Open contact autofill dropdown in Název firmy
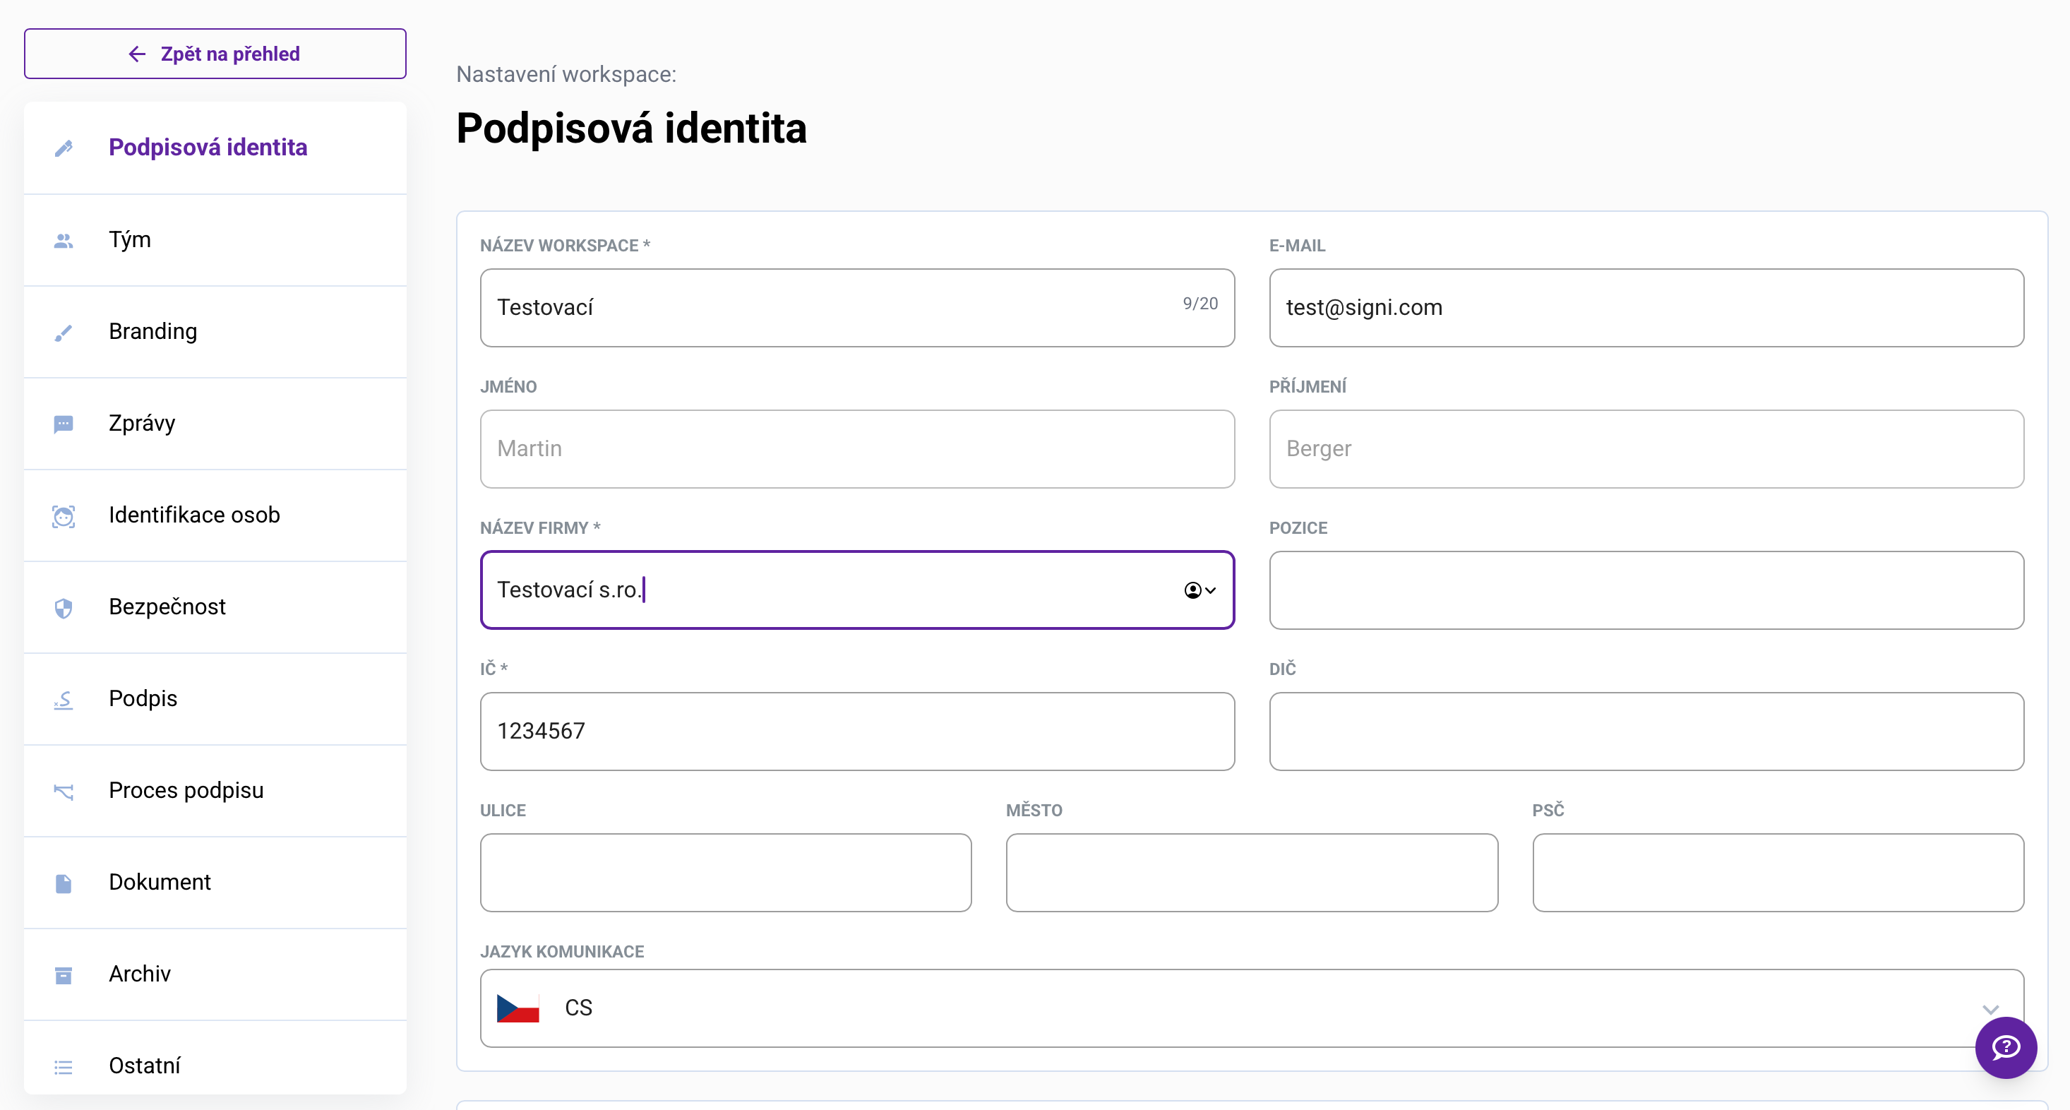Image resolution: width=2070 pixels, height=1110 pixels. point(1199,590)
